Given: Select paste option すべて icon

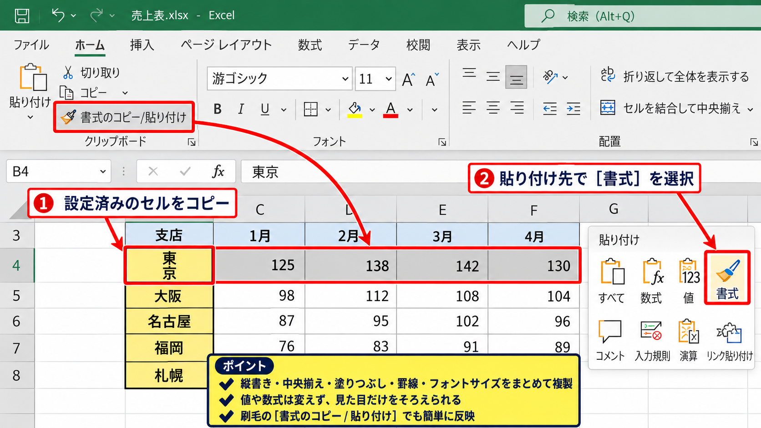Looking at the screenshot, I should 612,281.
